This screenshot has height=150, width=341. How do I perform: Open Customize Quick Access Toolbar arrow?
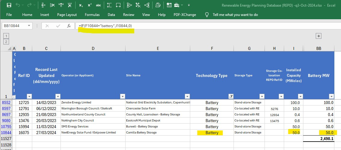[189, 5]
